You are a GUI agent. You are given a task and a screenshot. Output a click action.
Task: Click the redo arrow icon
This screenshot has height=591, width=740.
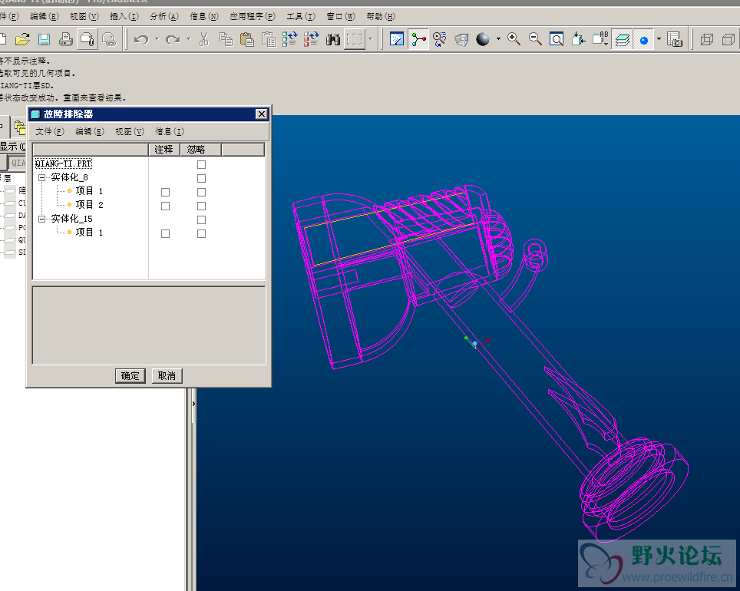tap(173, 39)
